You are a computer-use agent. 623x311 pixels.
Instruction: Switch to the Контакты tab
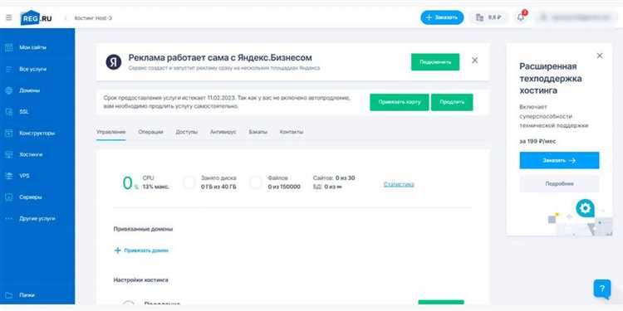point(292,132)
